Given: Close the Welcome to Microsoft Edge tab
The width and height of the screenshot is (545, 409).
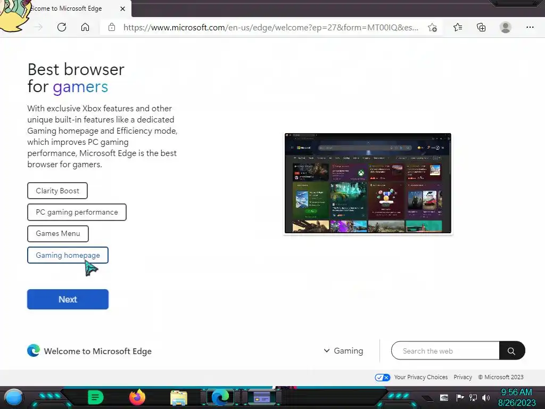Looking at the screenshot, I should (x=123, y=9).
